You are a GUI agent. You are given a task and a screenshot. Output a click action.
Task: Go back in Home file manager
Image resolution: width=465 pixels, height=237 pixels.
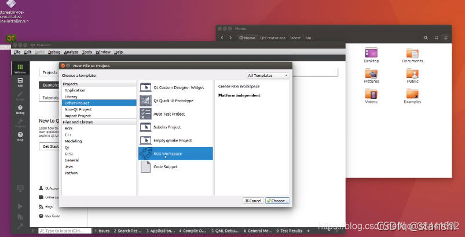[222, 38]
